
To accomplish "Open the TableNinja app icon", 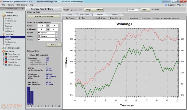I will 6,62.
